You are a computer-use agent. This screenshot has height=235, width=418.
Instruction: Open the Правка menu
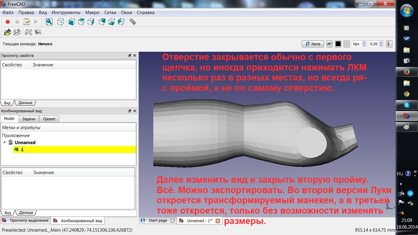(26, 13)
